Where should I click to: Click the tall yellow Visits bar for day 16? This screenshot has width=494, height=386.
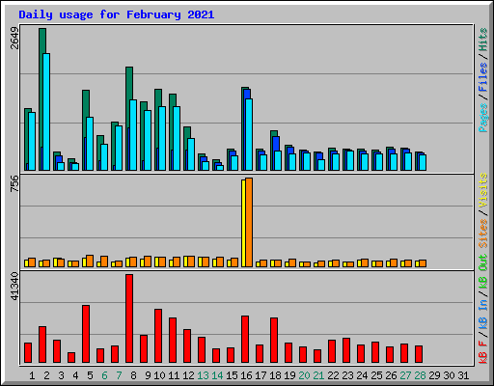click(x=243, y=223)
